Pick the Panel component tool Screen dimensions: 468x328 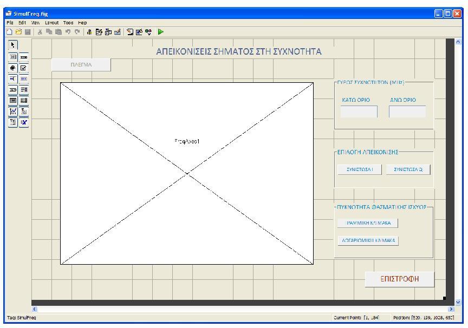(24, 111)
